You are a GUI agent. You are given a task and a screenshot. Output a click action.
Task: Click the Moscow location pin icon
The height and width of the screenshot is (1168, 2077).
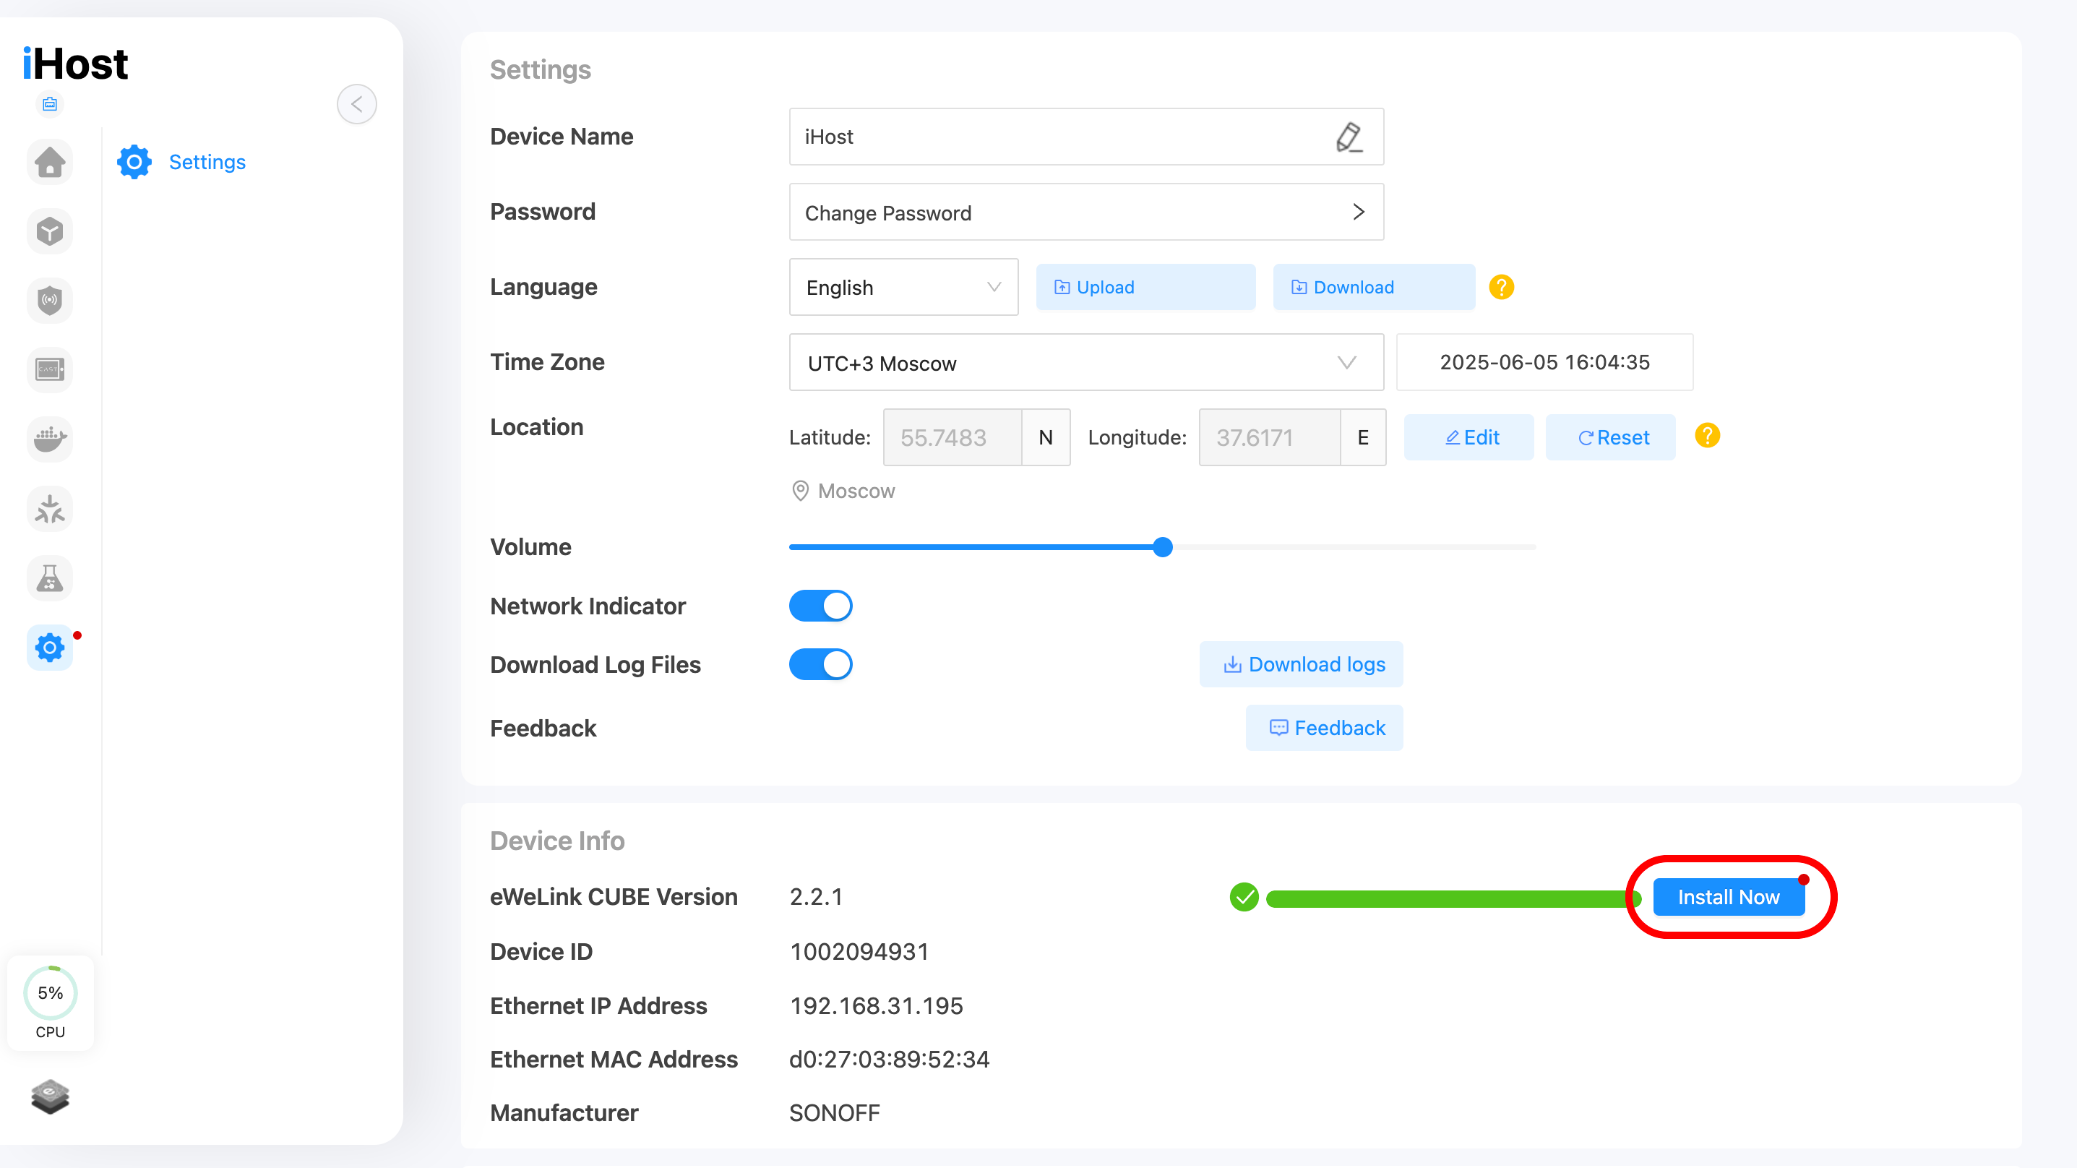point(800,491)
